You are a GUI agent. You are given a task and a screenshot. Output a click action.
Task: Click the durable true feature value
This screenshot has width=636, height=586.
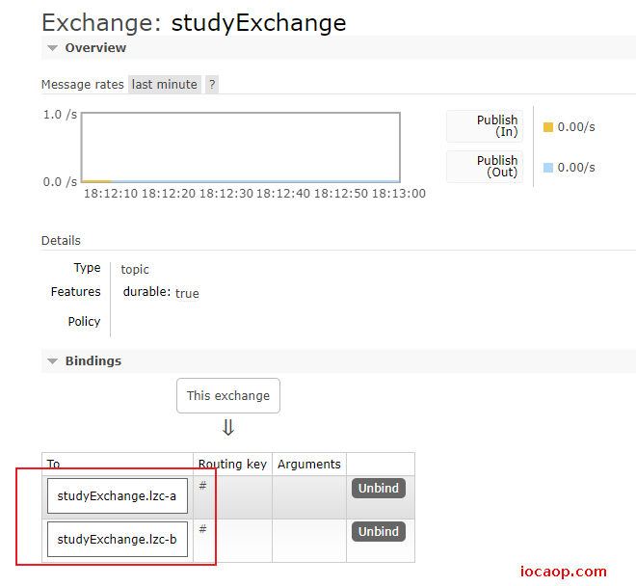[187, 293]
